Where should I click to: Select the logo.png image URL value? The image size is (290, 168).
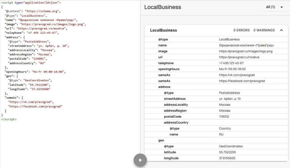[246, 51]
